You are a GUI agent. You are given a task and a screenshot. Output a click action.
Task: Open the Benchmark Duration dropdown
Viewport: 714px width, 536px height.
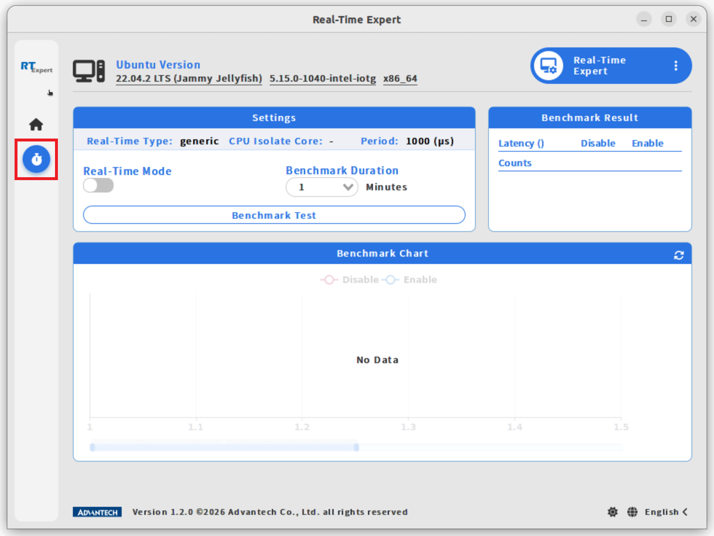322,187
